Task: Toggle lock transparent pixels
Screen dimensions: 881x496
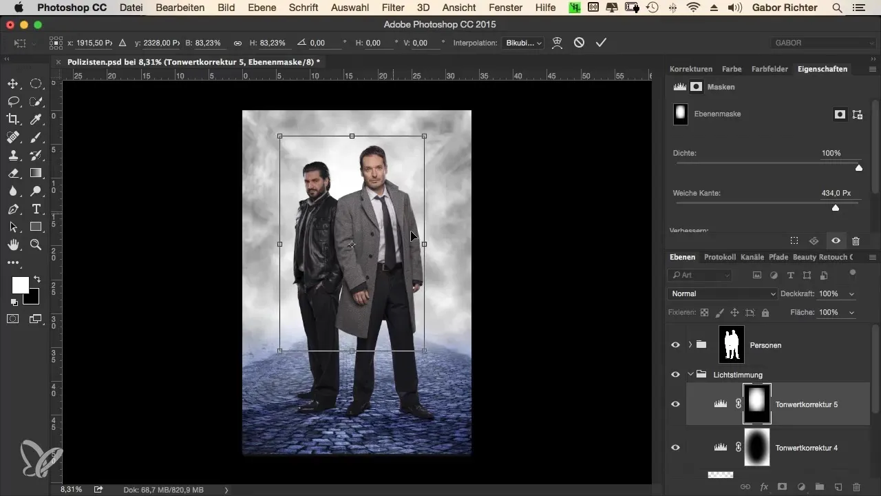Action: [704, 312]
